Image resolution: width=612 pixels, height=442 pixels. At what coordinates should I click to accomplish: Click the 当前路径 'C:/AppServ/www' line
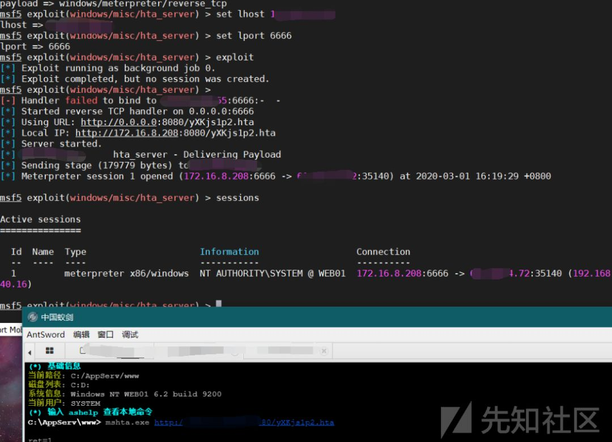pos(83,376)
